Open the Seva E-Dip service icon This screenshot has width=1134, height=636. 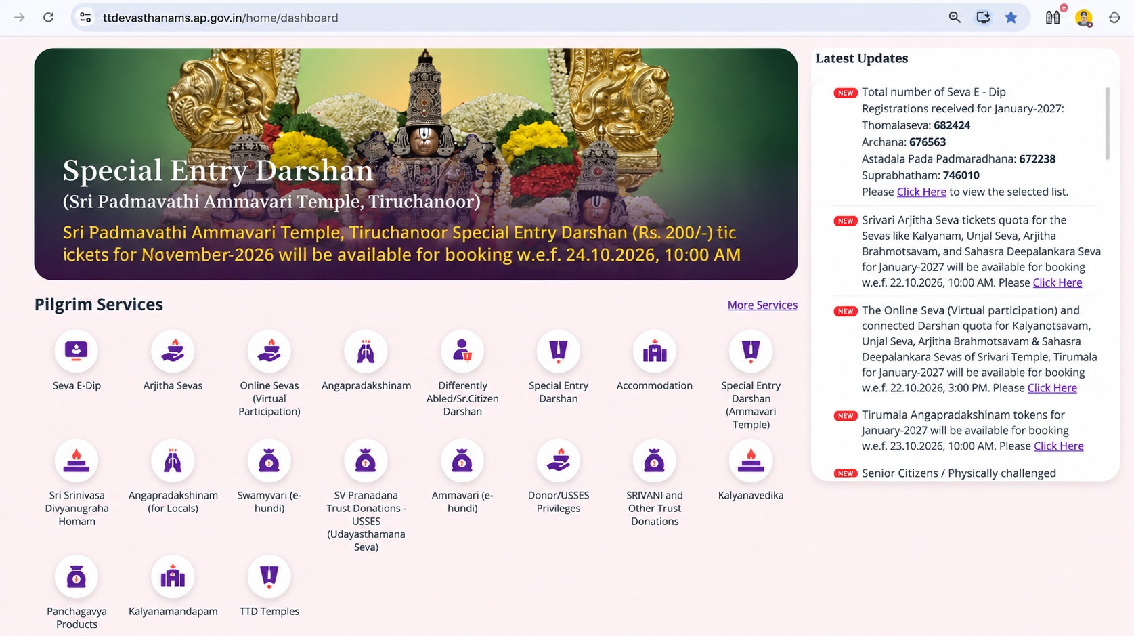[x=77, y=351]
